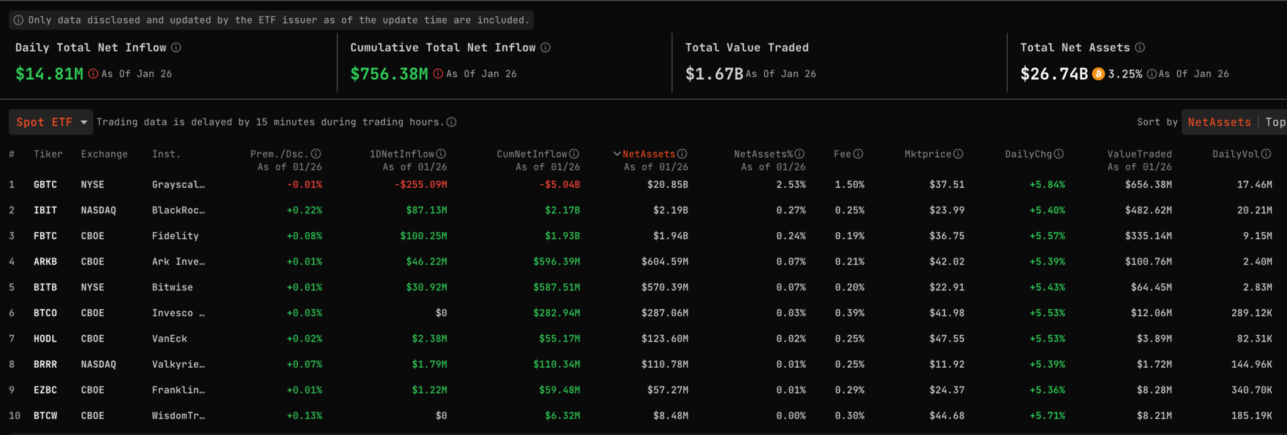The height and width of the screenshot is (435, 1287).
Task: Click Grayscal… institution name
Action: point(178,185)
